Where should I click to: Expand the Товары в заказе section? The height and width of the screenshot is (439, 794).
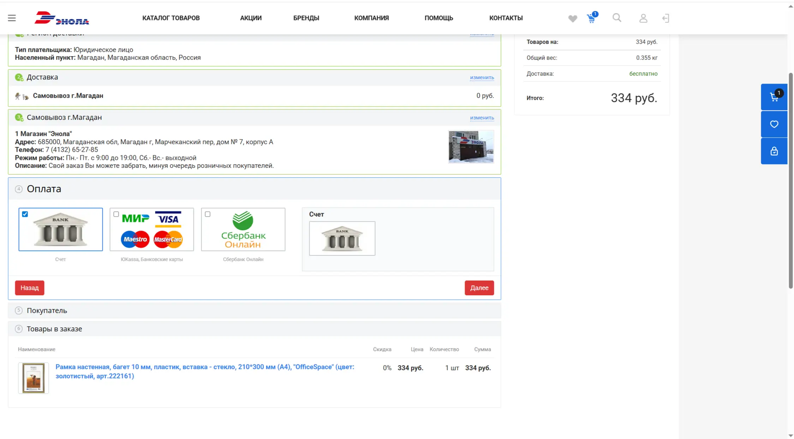click(x=54, y=329)
